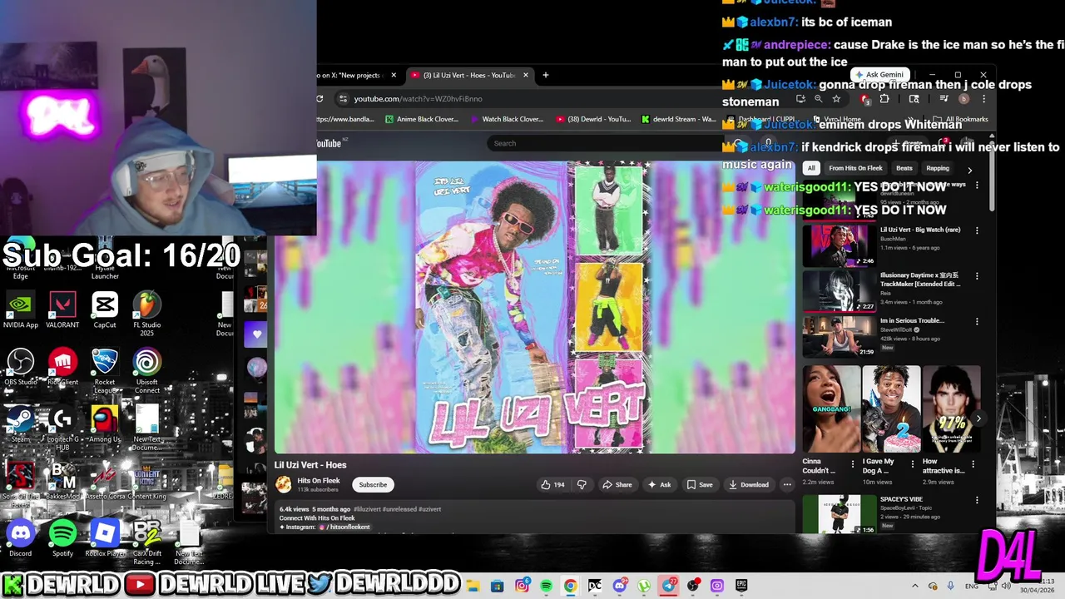Open Chrome's three-dot menu
1065x599 pixels.
click(x=983, y=99)
